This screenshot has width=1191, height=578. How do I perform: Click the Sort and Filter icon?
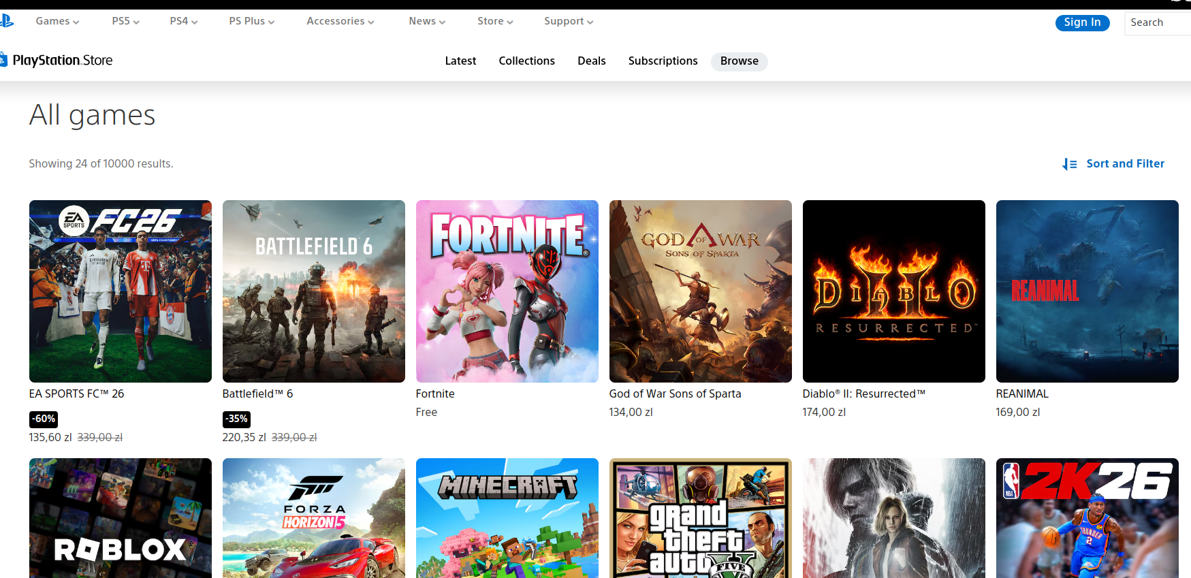tap(1069, 164)
